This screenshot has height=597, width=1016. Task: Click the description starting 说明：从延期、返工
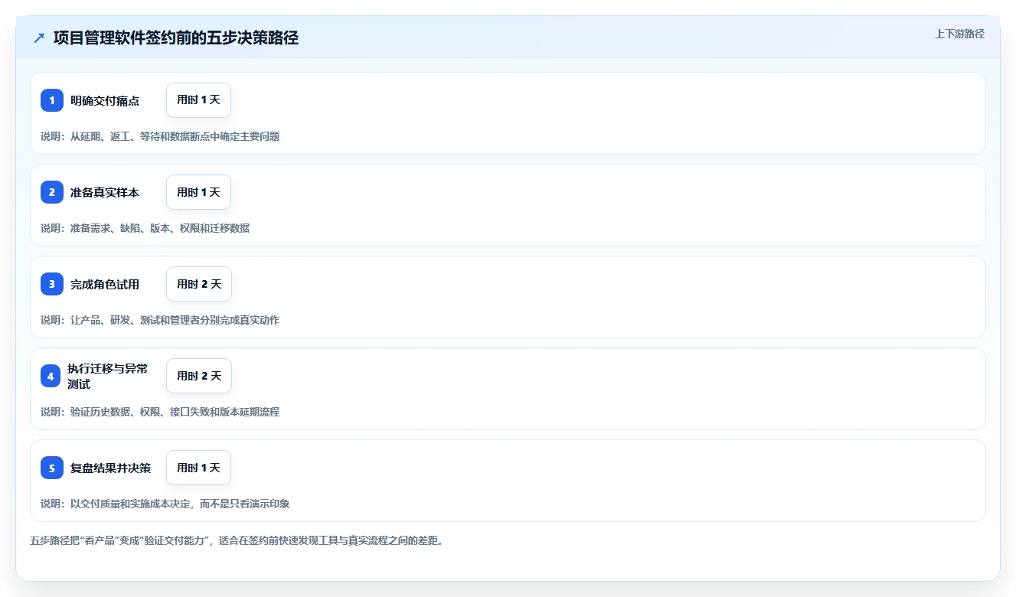[160, 136]
